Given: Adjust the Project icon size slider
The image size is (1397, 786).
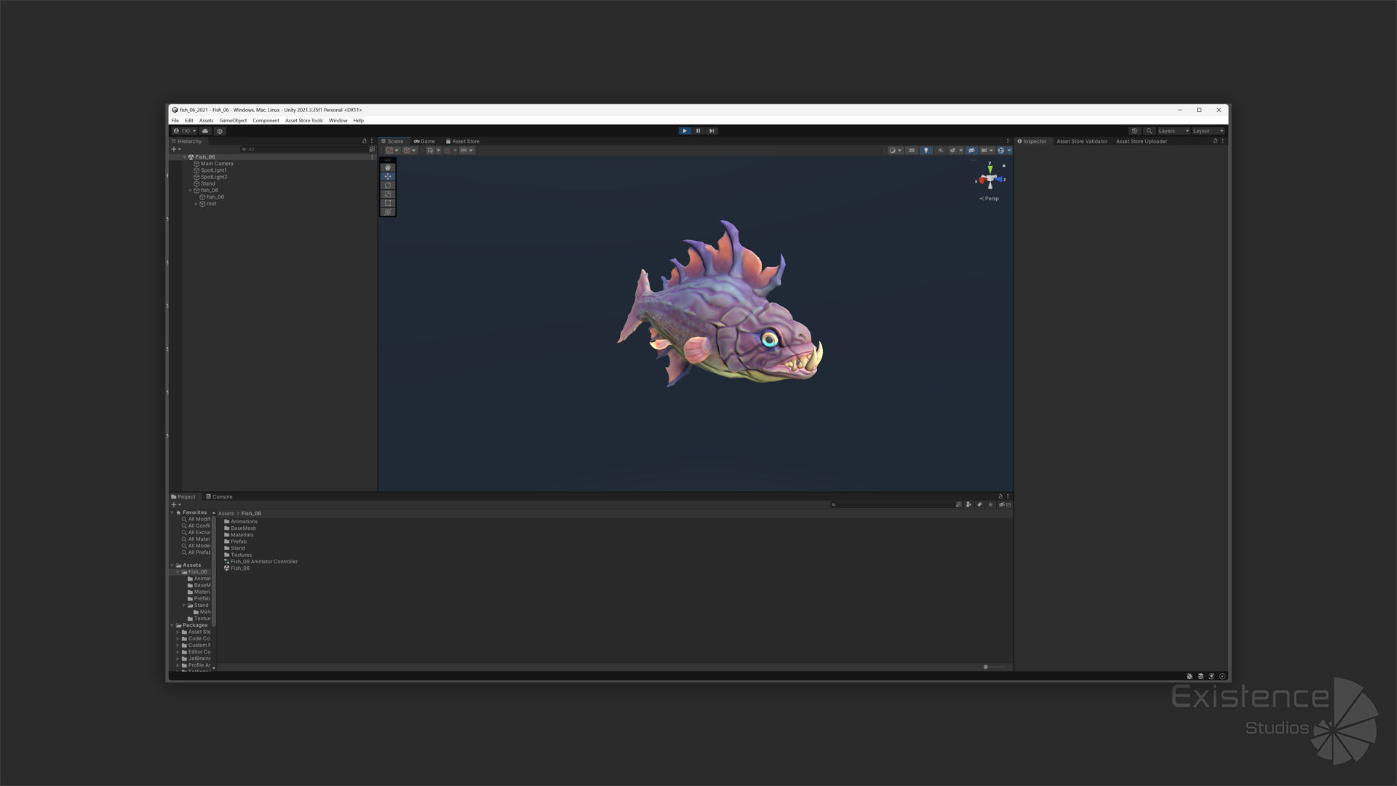Looking at the screenshot, I should [995, 667].
